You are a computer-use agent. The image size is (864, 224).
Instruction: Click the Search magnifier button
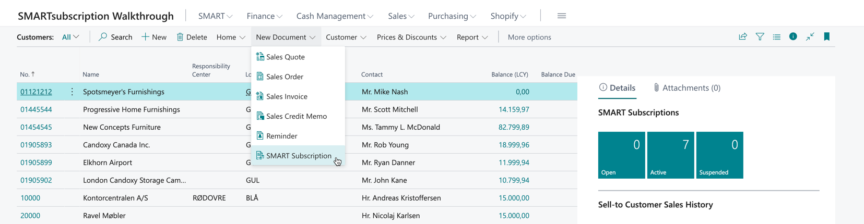click(115, 37)
